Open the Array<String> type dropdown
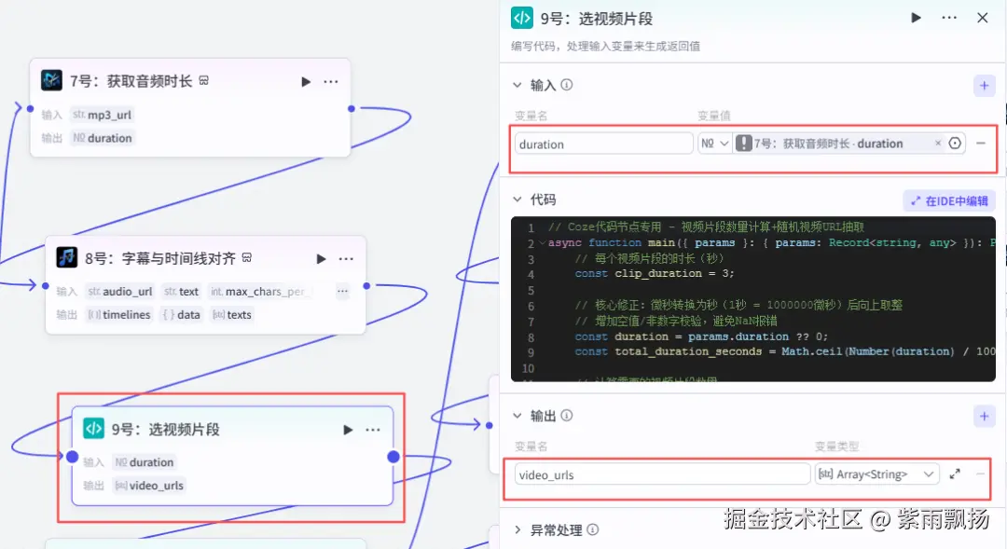Screen dimensions: 1007x549 pyautogui.click(x=876, y=474)
